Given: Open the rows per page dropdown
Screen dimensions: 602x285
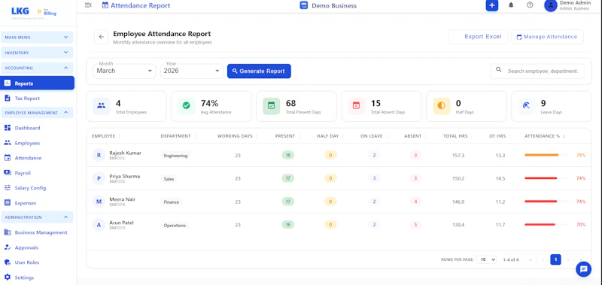Looking at the screenshot, I should point(486,259).
